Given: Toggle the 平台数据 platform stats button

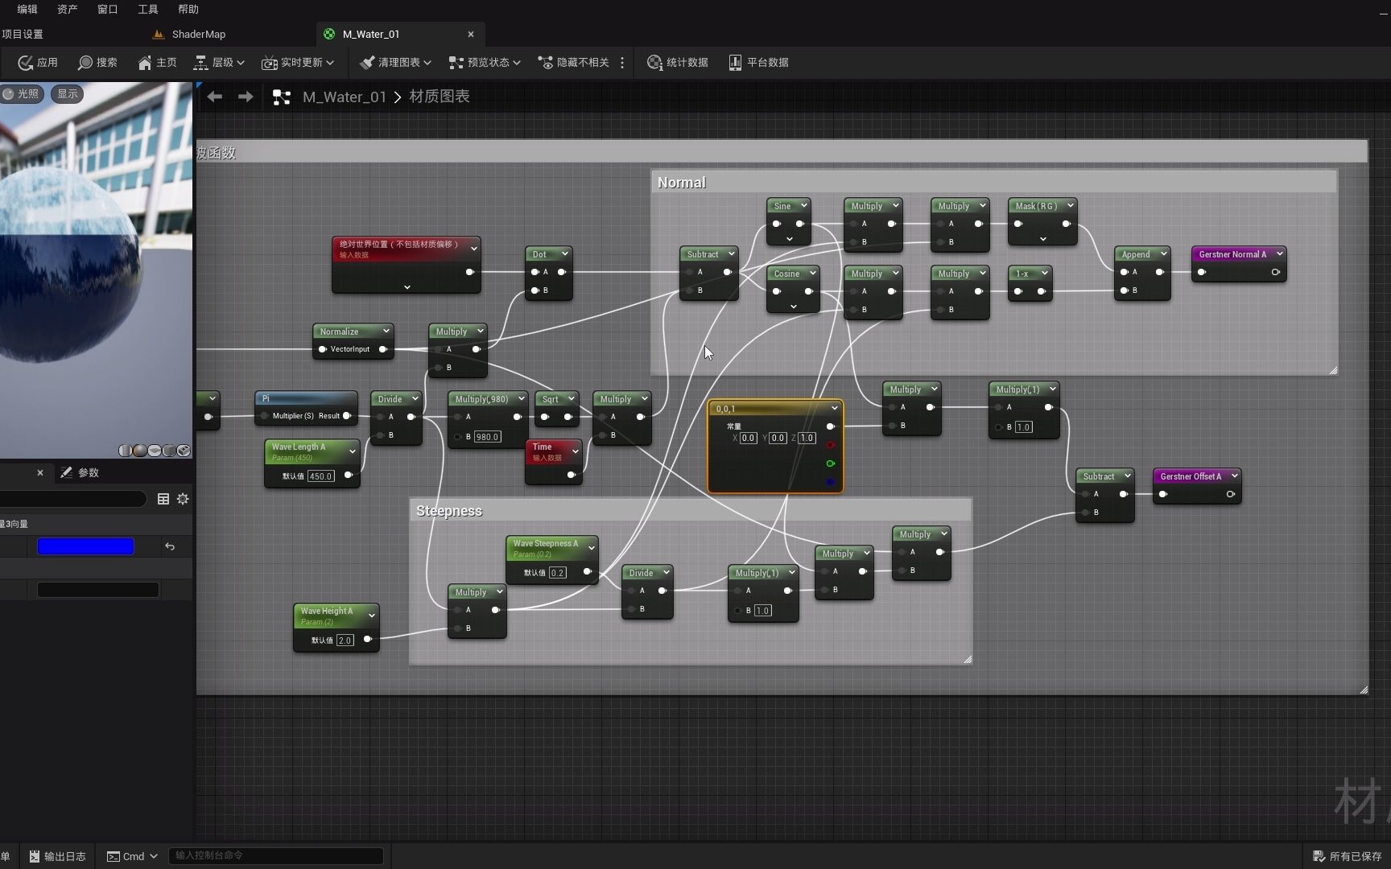Looking at the screenshot, I should pos(758,62).
